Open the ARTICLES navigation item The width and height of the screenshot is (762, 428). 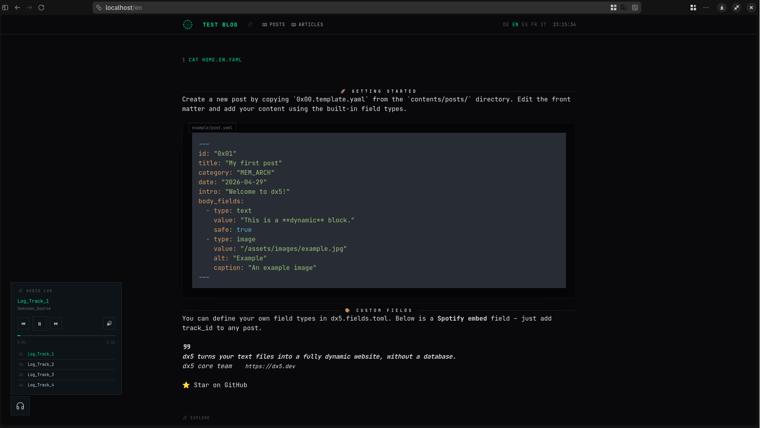pyautogui.click(x=307, y=25)
